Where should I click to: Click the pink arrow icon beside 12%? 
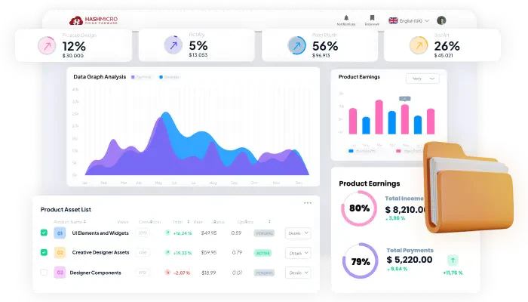(x=47, y=46)
